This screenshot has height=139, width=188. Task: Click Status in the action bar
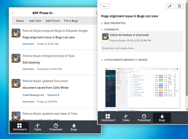20,21
